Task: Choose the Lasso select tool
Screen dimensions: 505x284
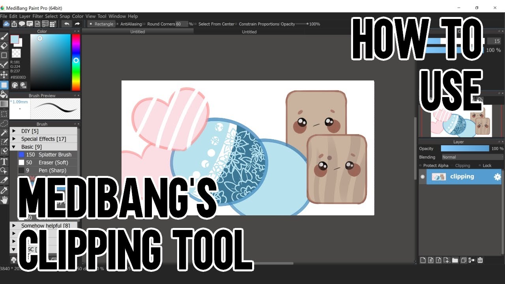Action: click(x=4, y=123)
